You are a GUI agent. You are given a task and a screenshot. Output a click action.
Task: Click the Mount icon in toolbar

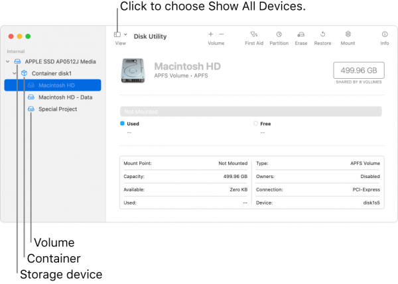[348, 34]
